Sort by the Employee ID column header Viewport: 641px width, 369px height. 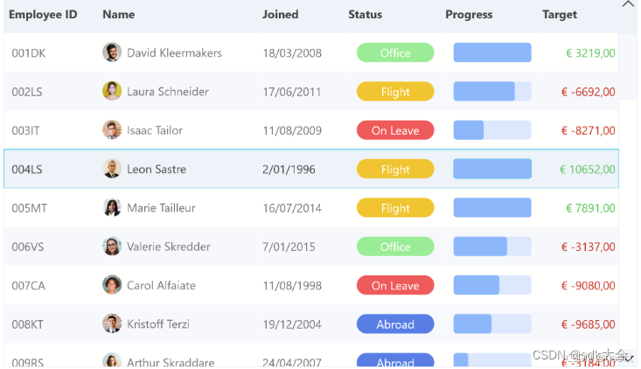[x=43, y=15]
